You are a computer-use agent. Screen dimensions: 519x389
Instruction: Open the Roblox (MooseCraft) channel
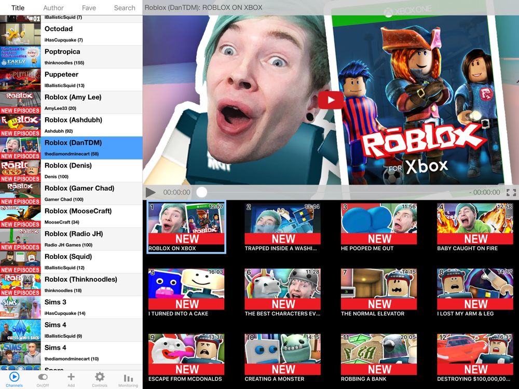71,216
